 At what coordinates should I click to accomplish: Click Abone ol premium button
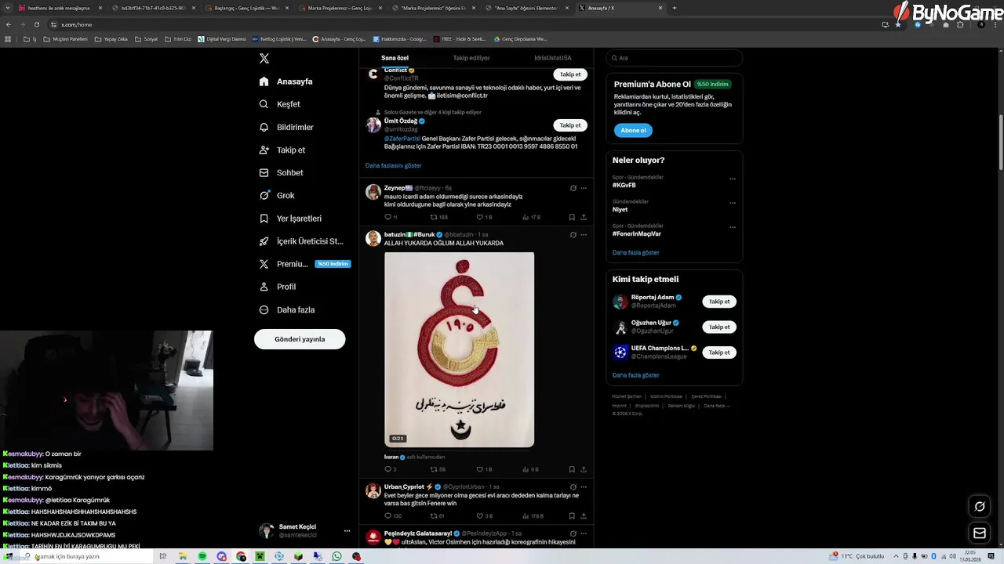(x=633, y=130)
